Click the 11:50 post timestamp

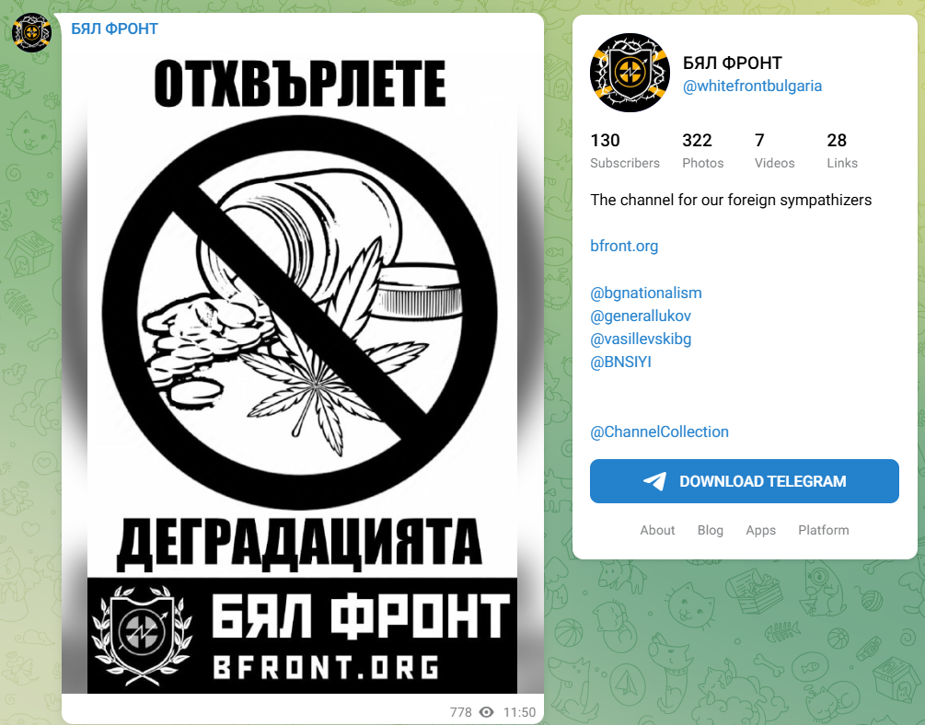519,712
